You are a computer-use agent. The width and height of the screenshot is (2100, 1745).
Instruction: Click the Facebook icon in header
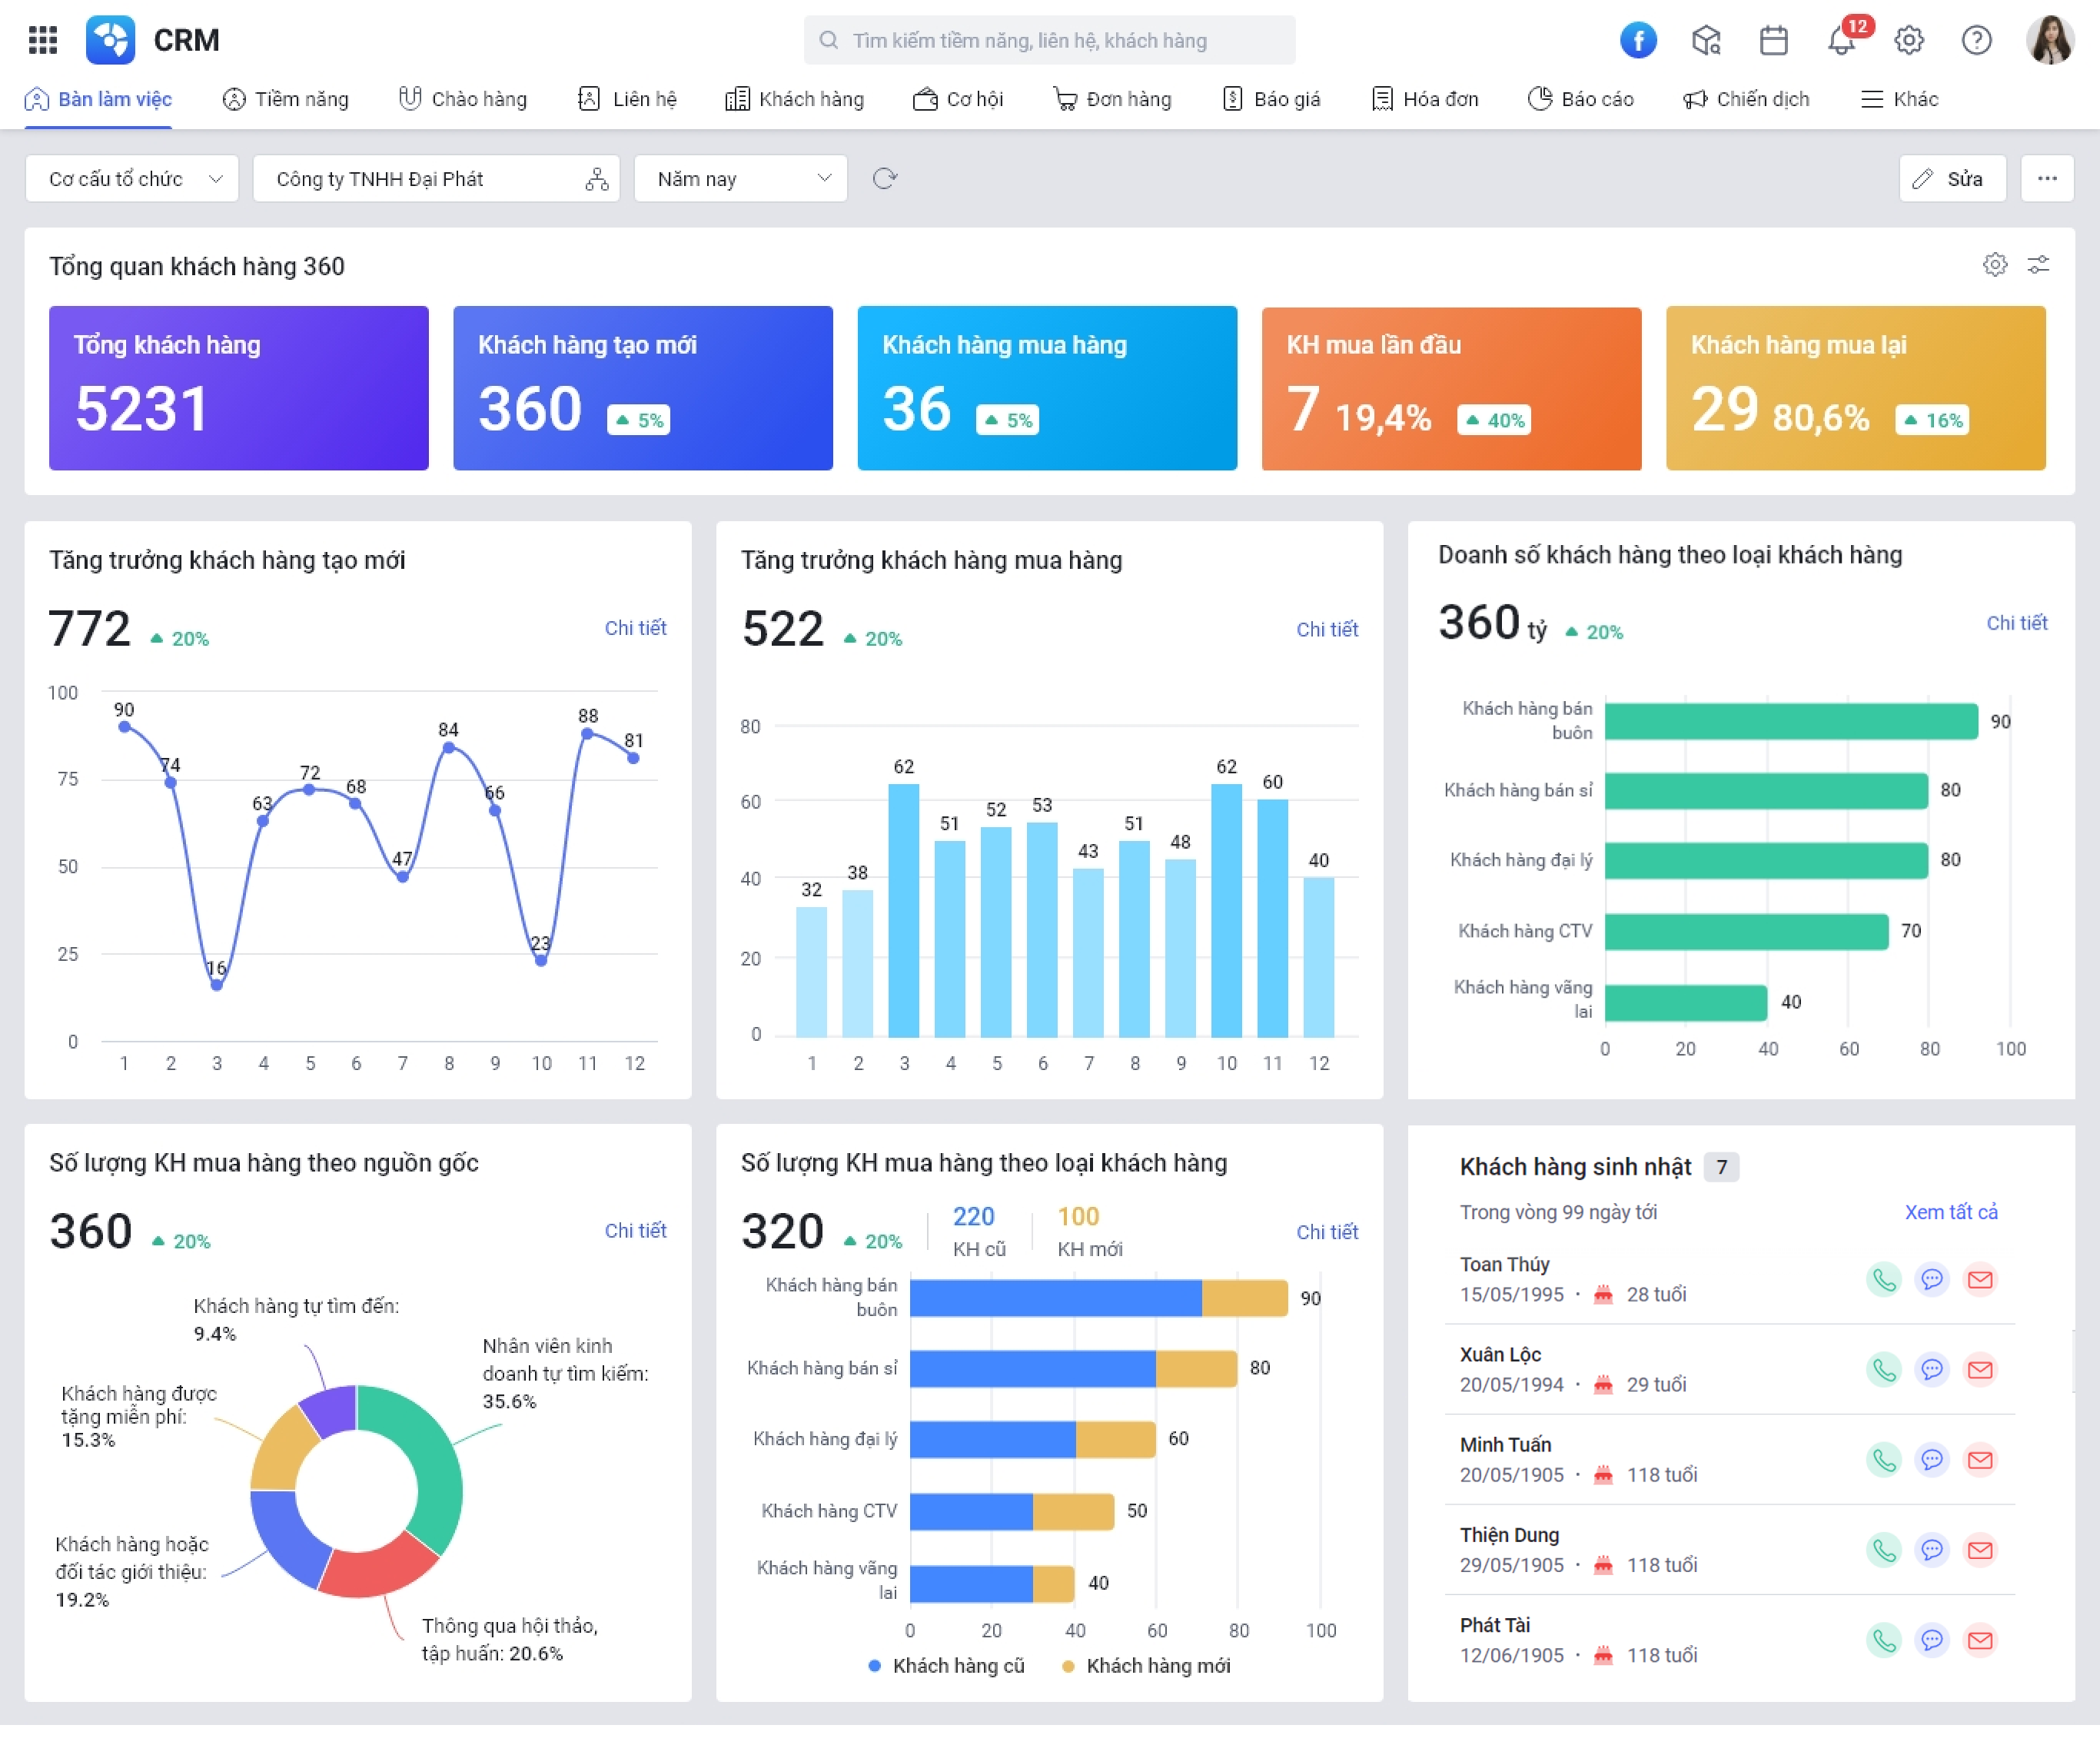[1637, 40]
